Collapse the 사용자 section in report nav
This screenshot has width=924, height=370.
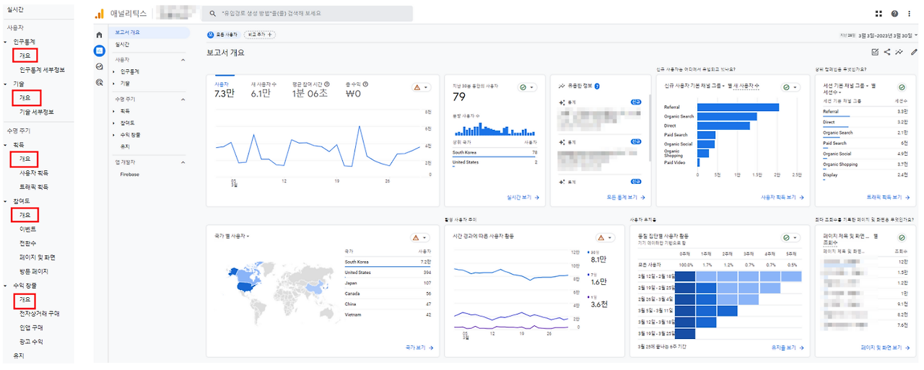183,60
